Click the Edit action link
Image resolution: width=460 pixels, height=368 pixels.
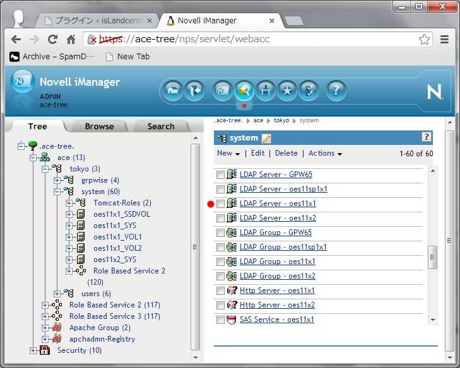tap(257, 153)
